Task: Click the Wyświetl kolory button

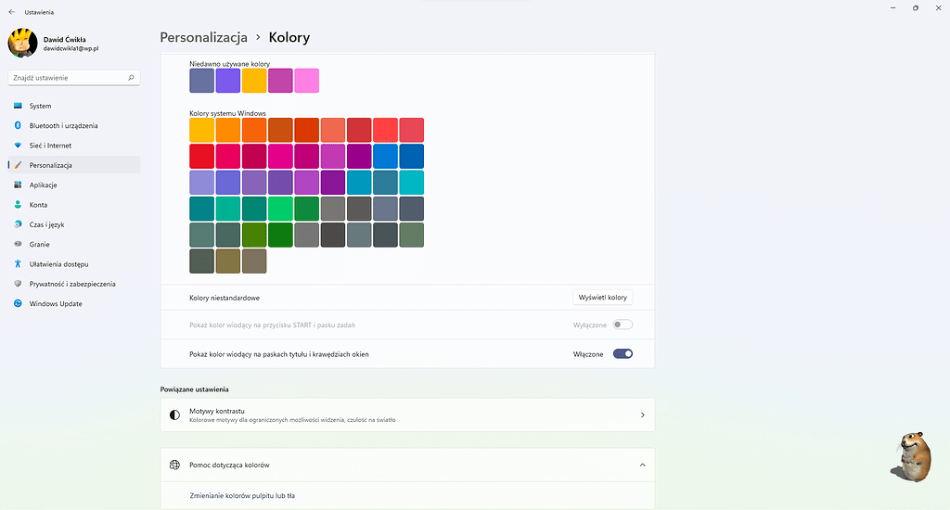Action: point(603,298)
